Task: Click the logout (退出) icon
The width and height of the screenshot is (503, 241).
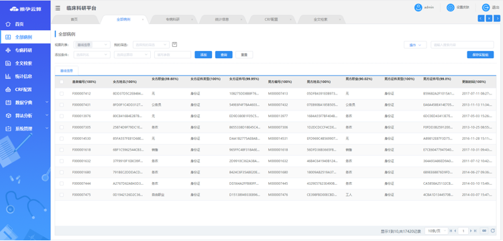Action: pyautogui.click(x=486, y=7)
